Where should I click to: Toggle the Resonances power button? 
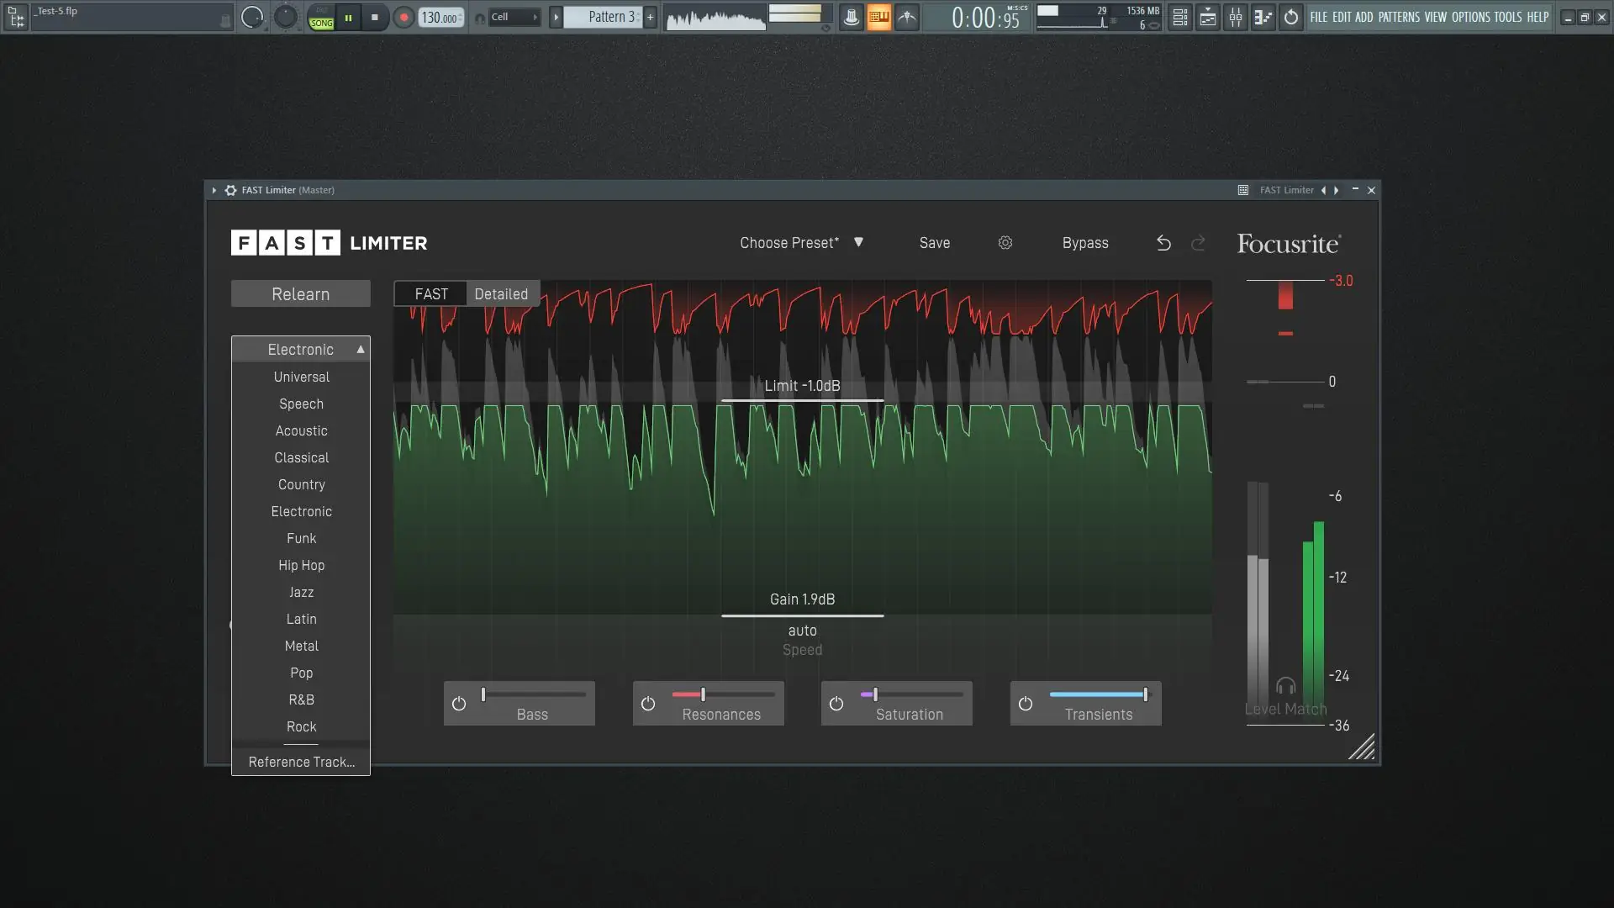(x=648, y=704)
